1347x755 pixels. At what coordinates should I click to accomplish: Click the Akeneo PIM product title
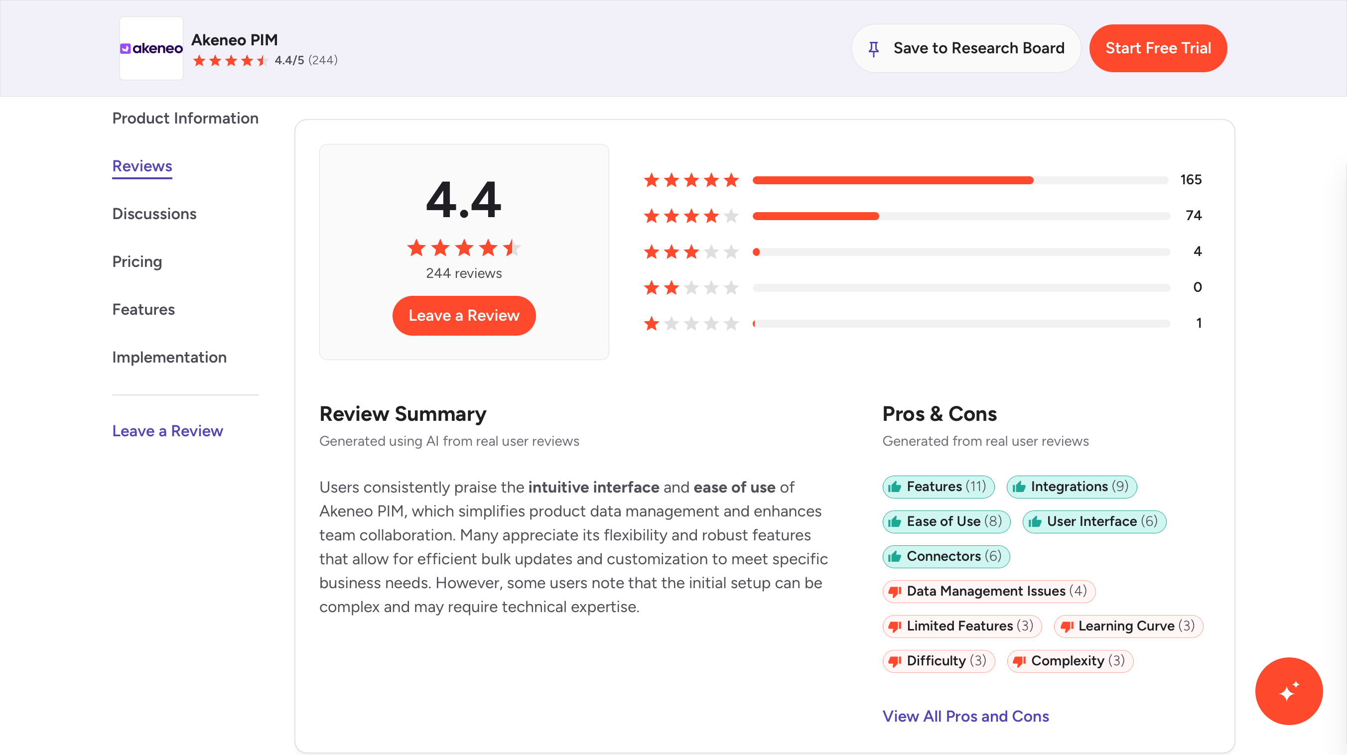point(234,40)
